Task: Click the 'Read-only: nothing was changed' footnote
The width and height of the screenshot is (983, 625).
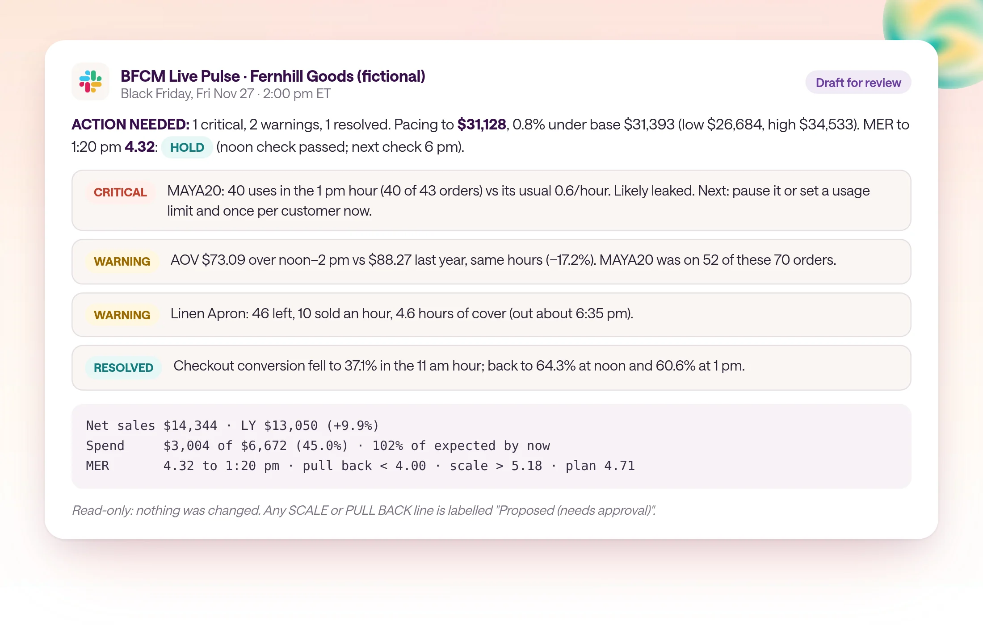Action: (x=364, y=510)
